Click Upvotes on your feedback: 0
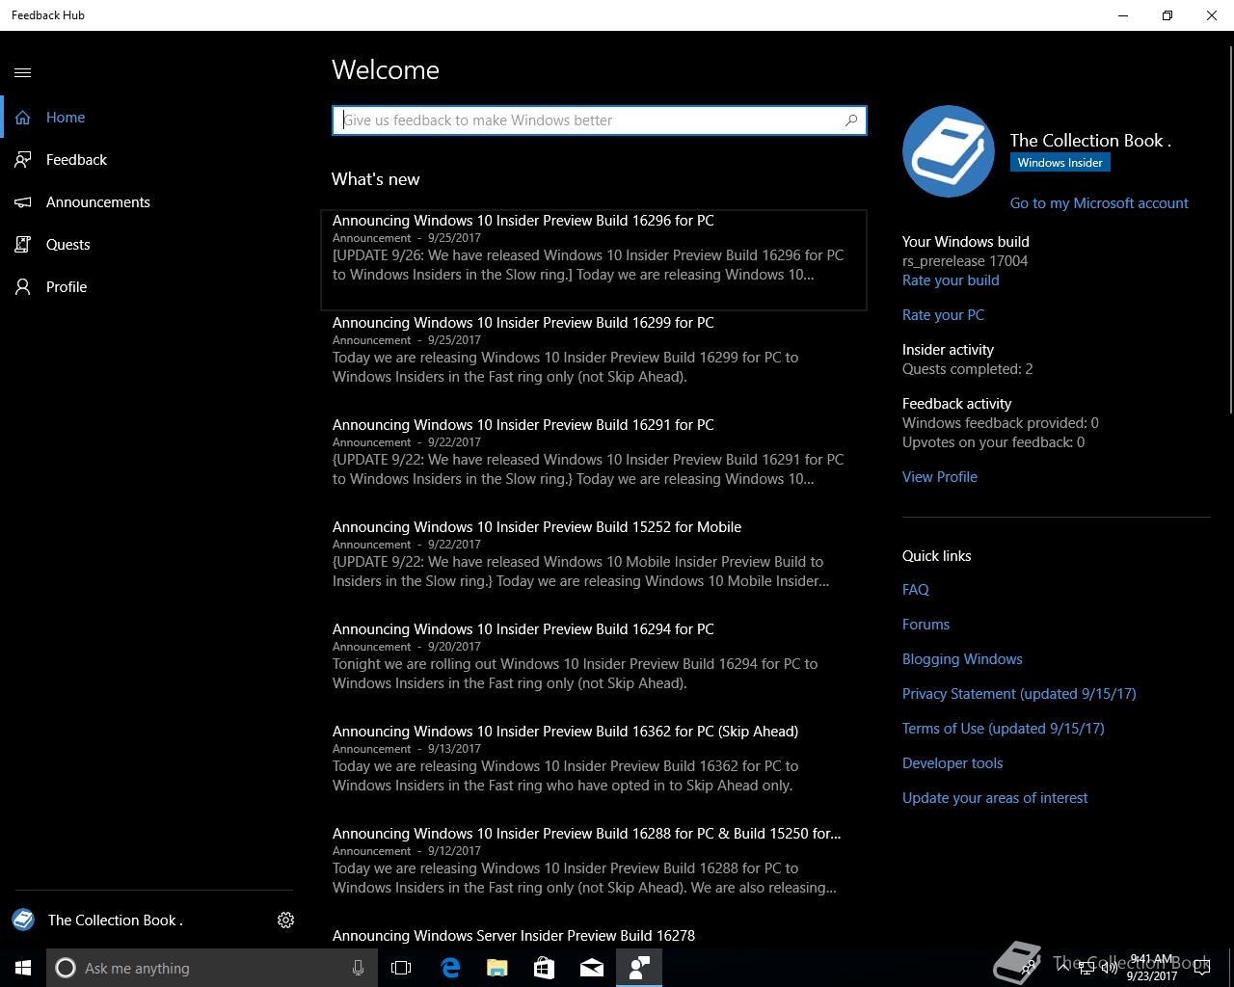 [993, 442]
